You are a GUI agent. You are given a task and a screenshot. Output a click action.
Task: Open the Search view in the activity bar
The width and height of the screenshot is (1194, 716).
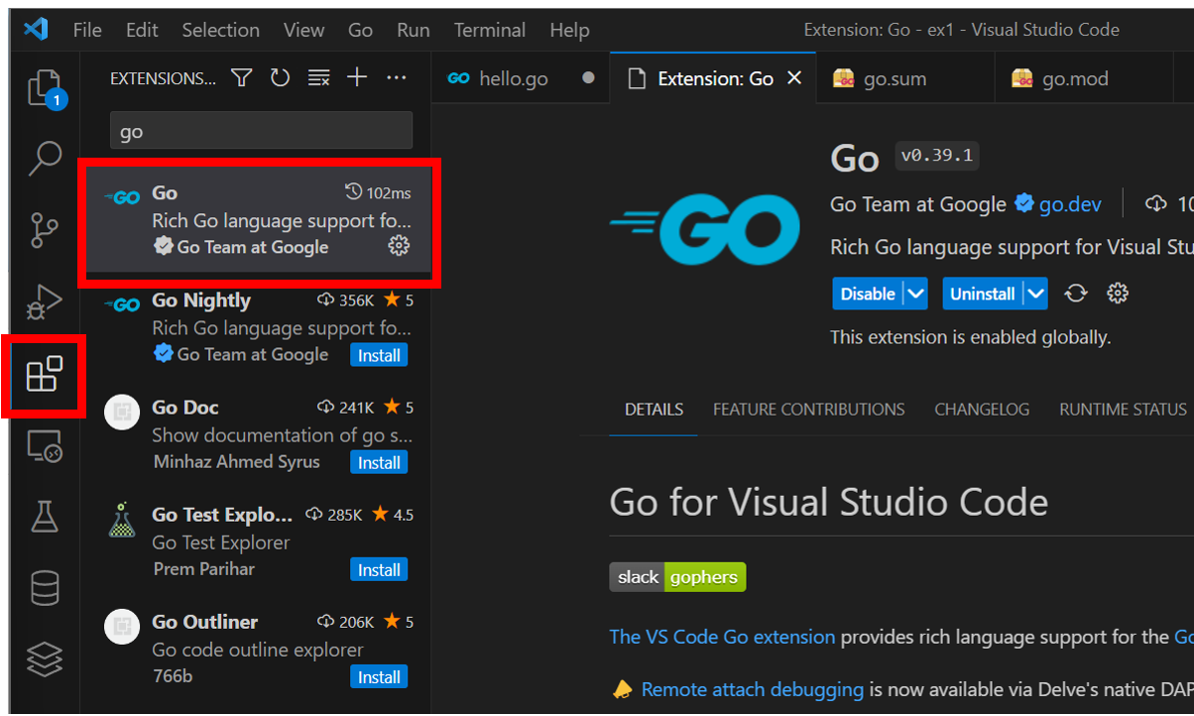click(x=45, y=158)
